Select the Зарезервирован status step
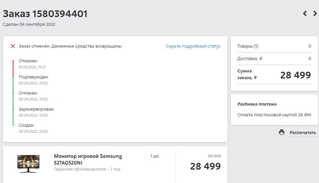The height and width of the screenshot is (183, 319). pyautogui.click(x=36, y=109)
